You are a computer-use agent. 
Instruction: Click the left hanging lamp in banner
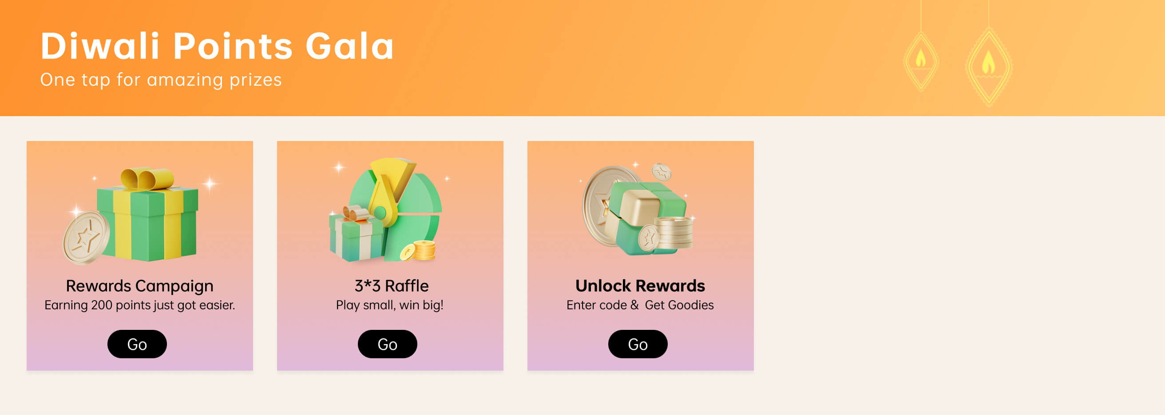(x=920, y=61)
